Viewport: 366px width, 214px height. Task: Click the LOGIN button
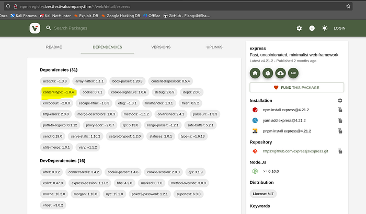click(x=339, y=28)
